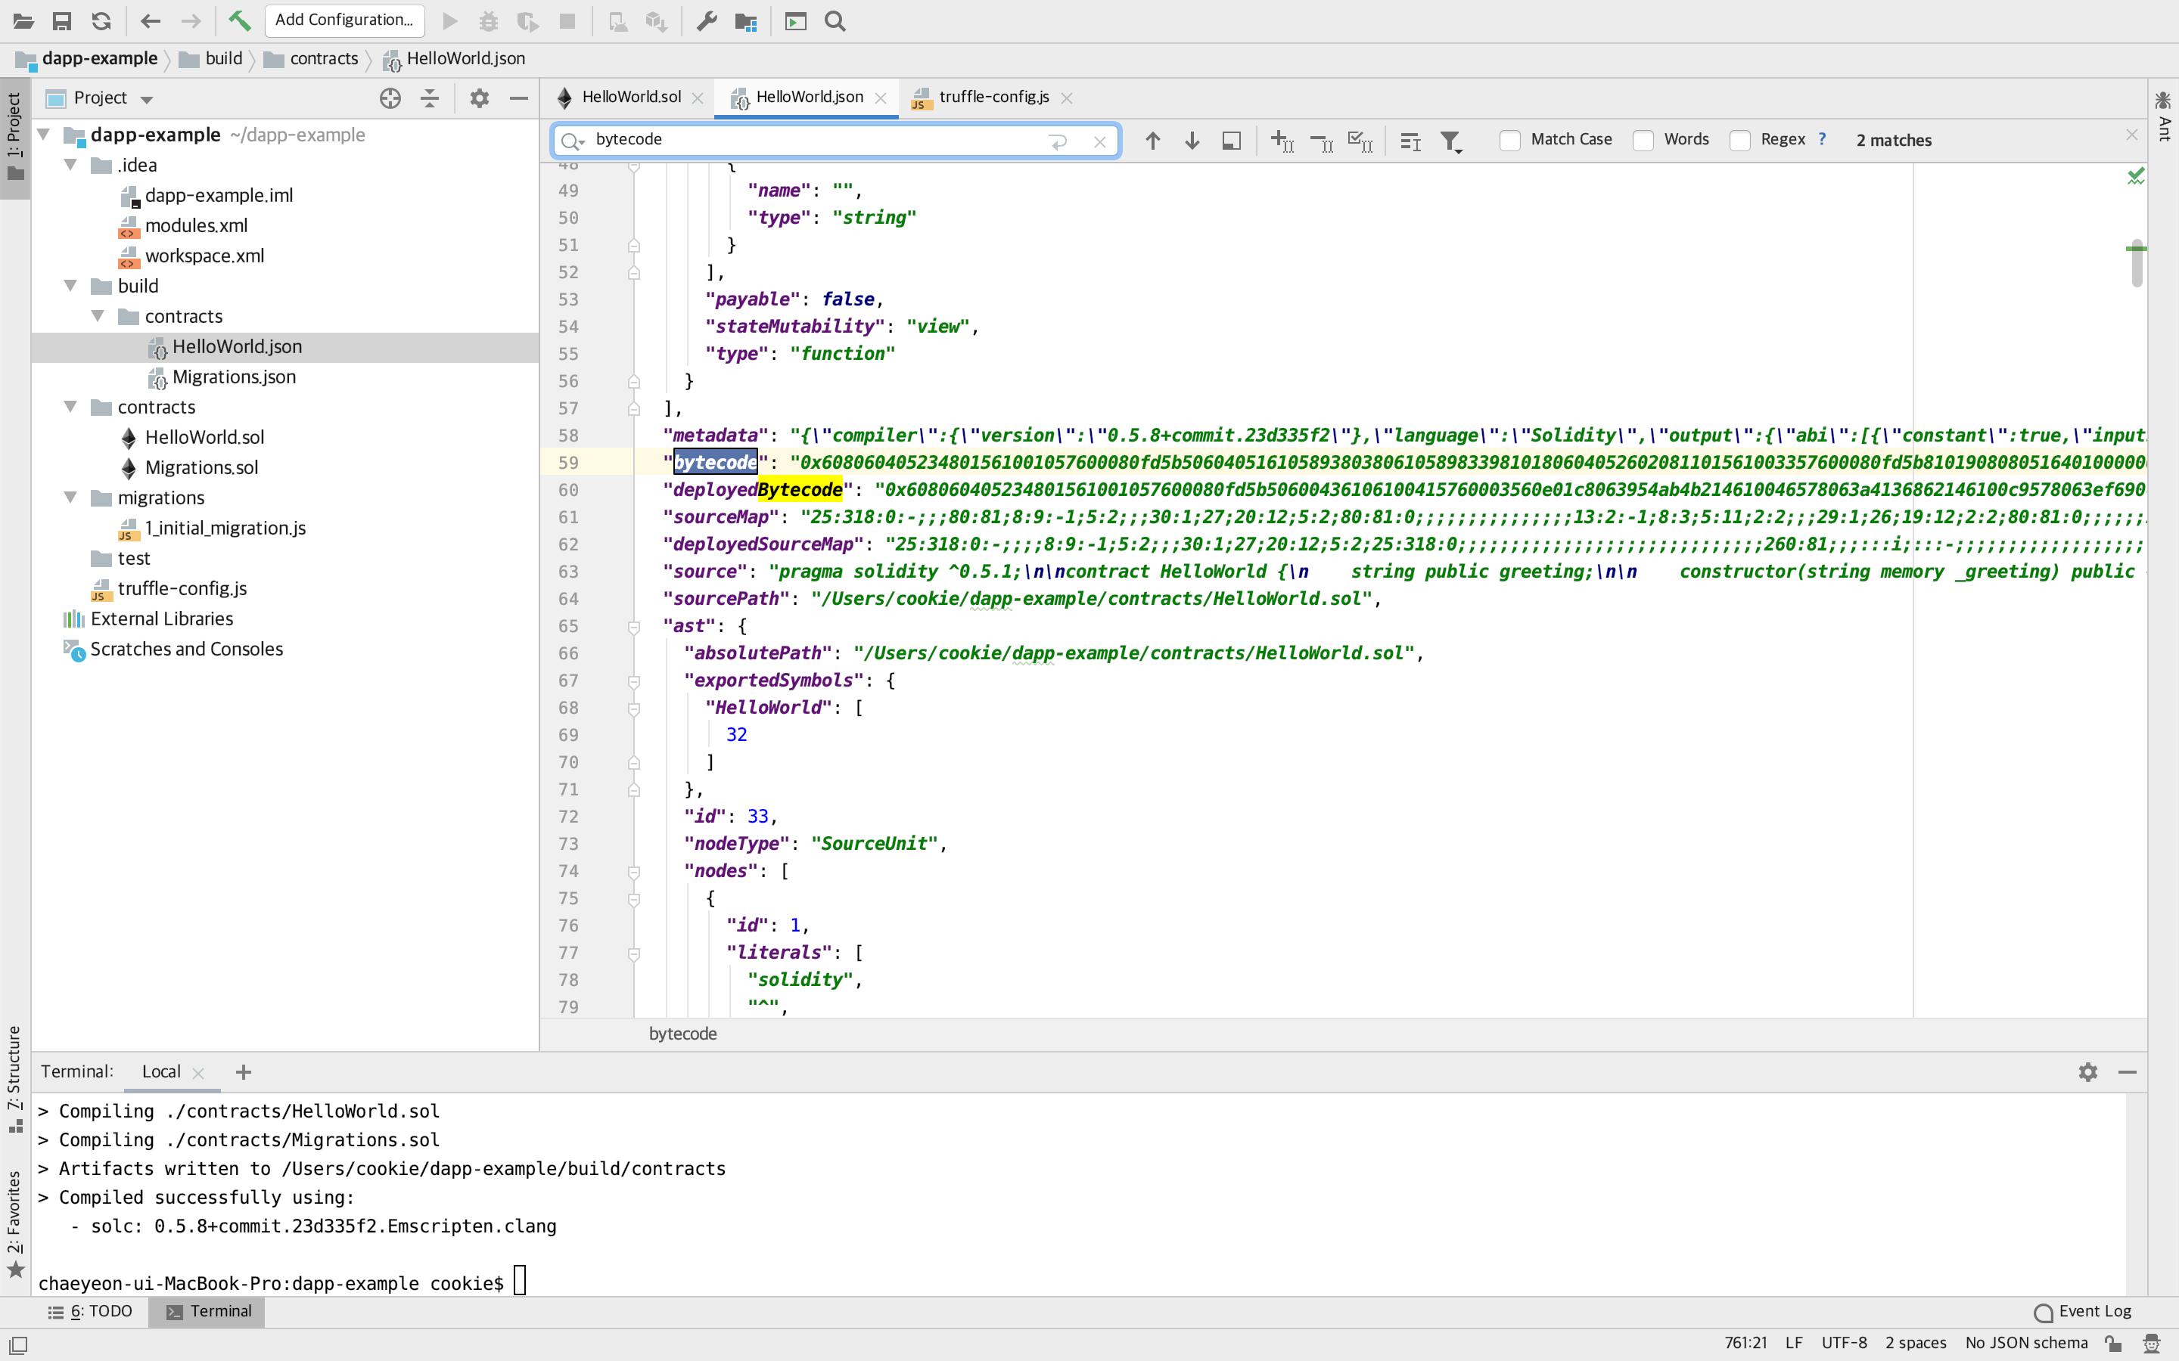
Task: Click the line separator LF status item
Action: [1794, 1343]
